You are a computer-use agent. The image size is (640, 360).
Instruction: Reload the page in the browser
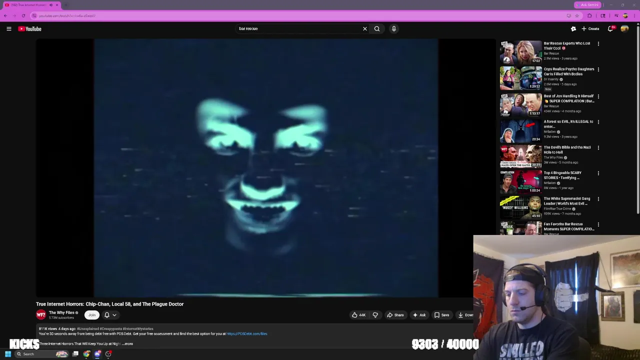(23, 15)
